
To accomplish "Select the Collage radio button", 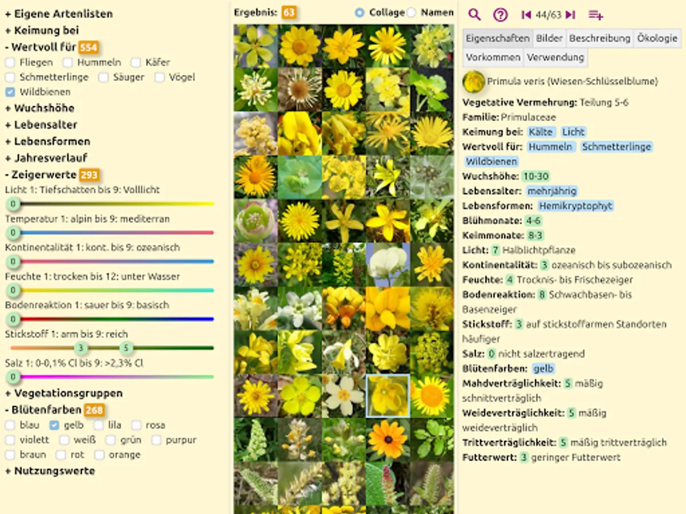I will tap(359, 13).
